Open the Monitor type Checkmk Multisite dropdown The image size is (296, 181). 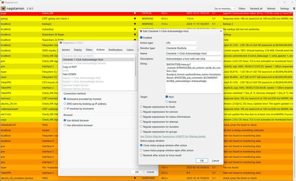point(182,48)
